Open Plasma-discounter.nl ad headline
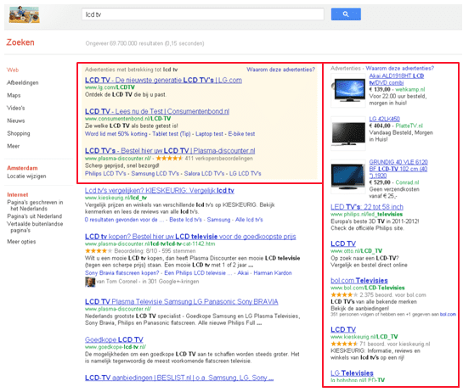The width and height of the screenshot is (463, 392). [170, 151]
